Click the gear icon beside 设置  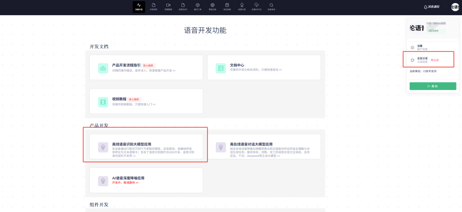pos(412,47)
